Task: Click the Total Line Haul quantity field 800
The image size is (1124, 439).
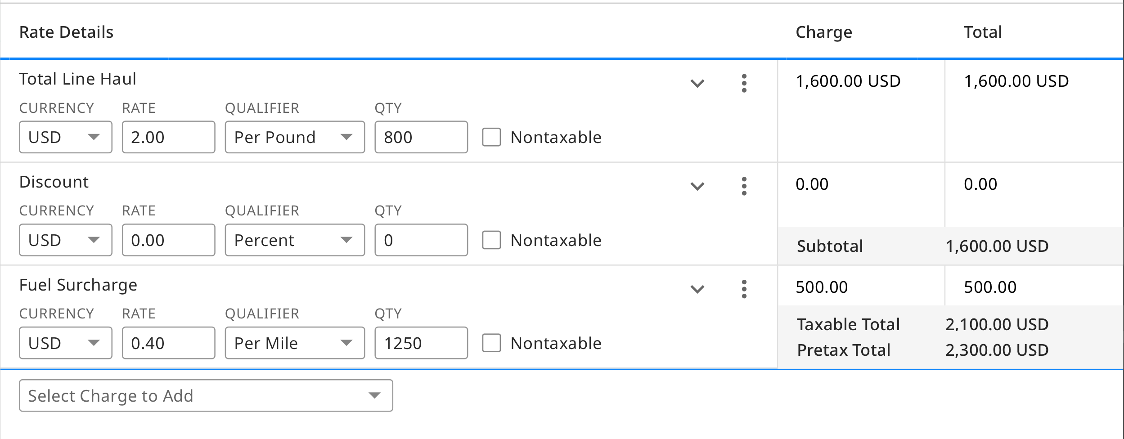Action: pos(421,137)
